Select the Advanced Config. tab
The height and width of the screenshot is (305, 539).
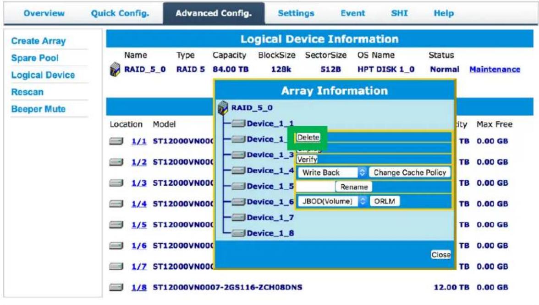pos(214,13)
